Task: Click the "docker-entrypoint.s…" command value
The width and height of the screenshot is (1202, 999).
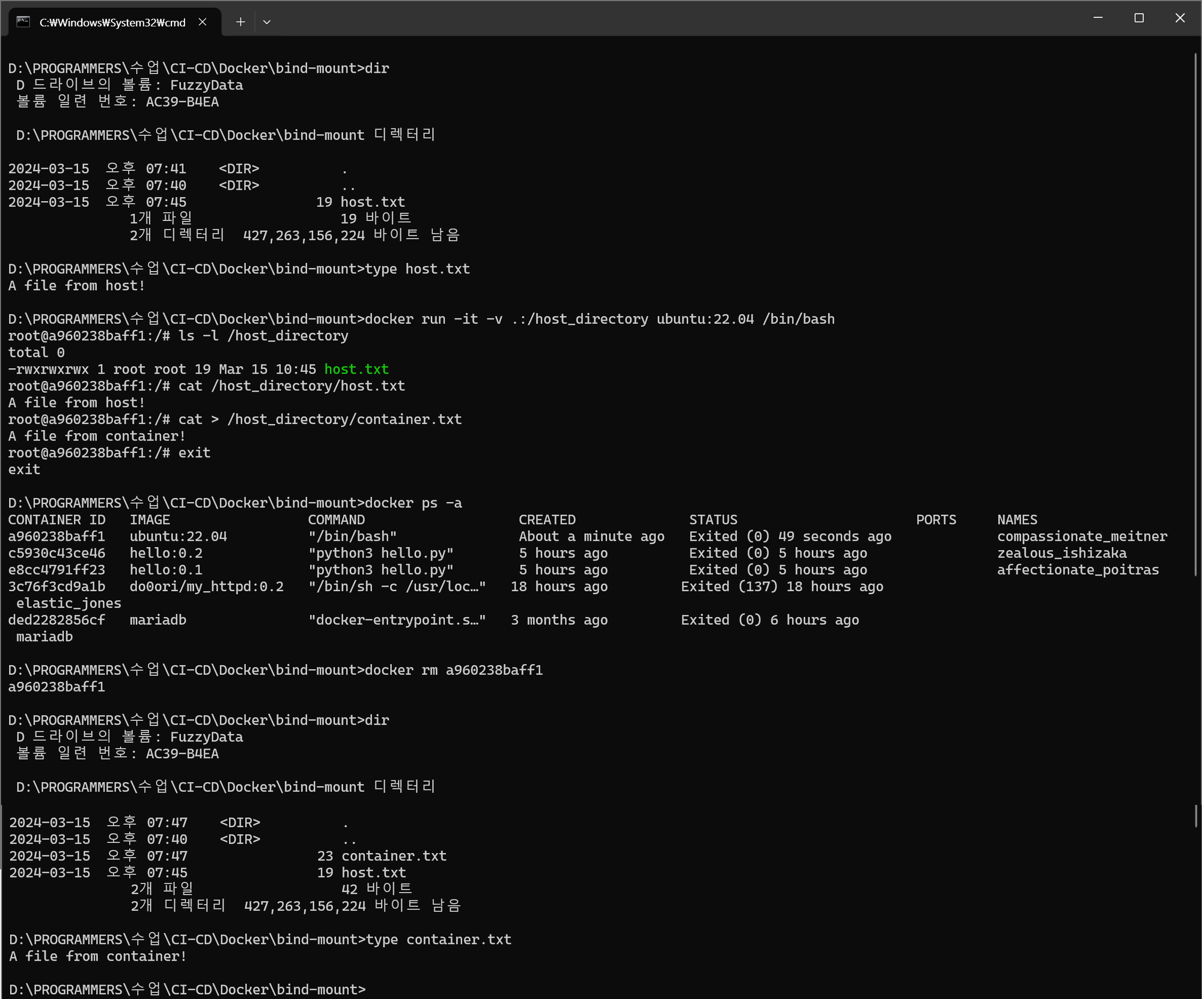Action: (397, 620)
